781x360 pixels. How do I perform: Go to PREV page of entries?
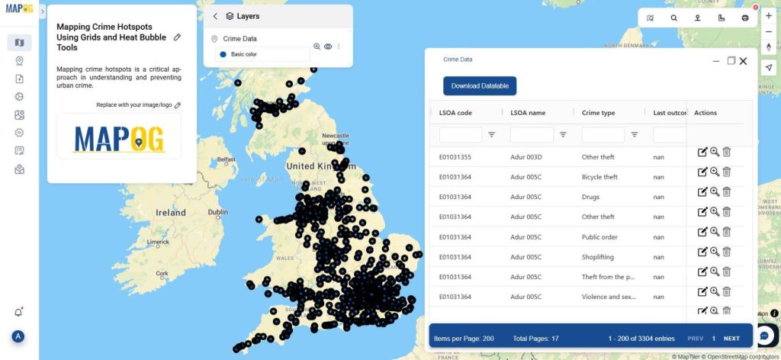point(696,339)
